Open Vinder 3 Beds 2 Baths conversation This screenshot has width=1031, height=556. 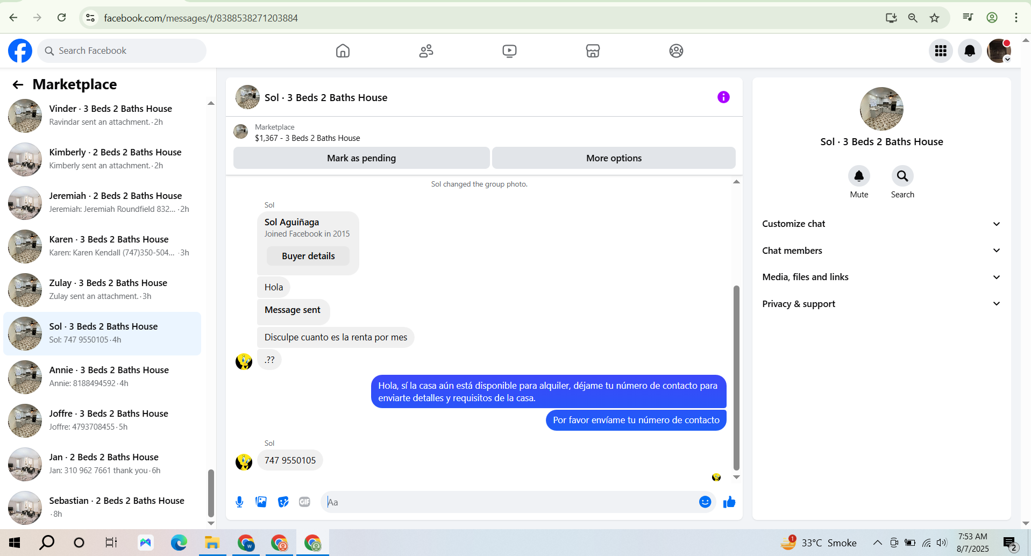click(102, 115)
